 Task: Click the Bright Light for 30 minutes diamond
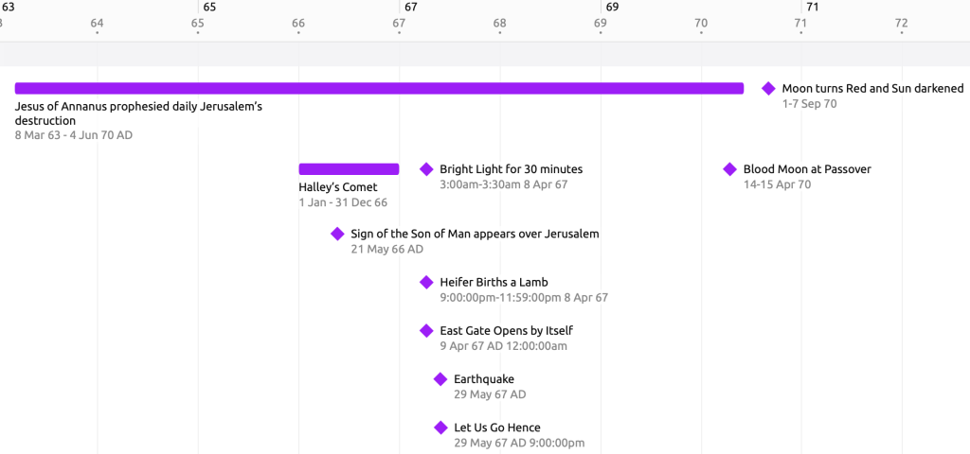pyautogui.click(x=426, y=169)
